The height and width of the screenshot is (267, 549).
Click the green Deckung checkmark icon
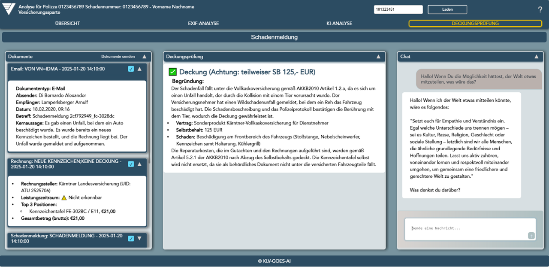tap(173, 72)
